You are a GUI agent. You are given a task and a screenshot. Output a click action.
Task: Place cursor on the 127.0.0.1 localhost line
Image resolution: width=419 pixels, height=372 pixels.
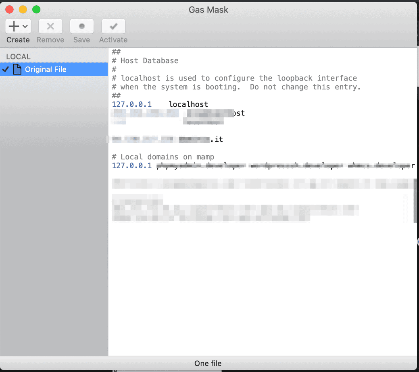click(x=160, y=105)
